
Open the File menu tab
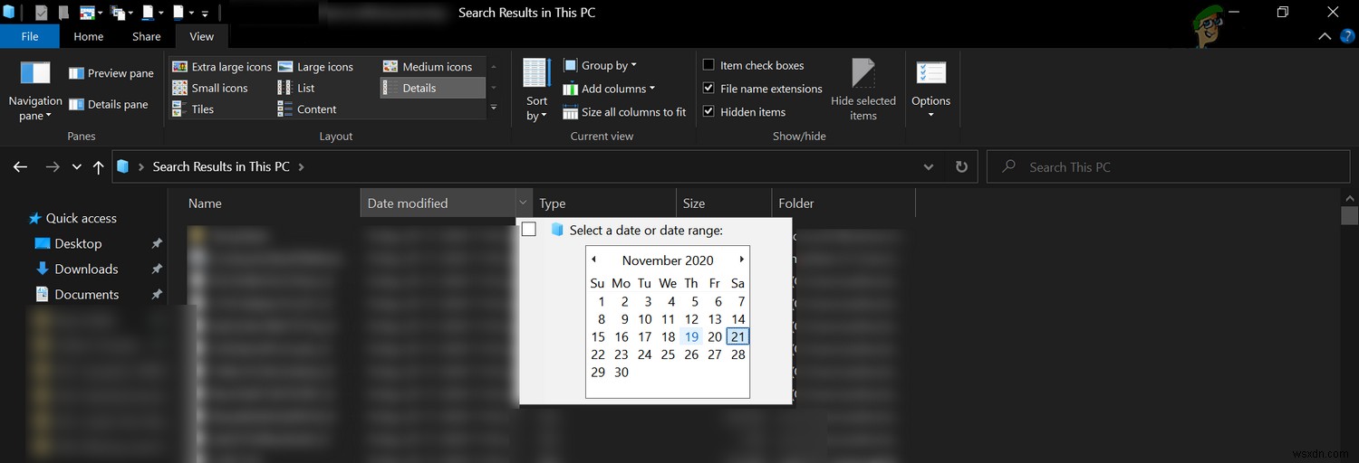click(30, 36)
